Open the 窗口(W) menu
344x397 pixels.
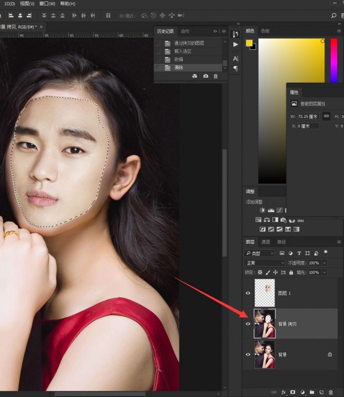pyautogui.click(x=47, y=4)
